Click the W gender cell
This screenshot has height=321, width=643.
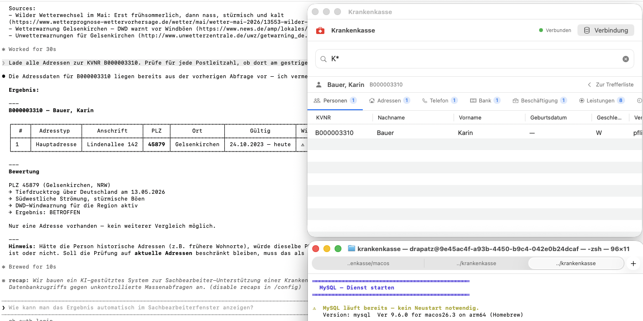pyautogui.click(x=598, y=133)
